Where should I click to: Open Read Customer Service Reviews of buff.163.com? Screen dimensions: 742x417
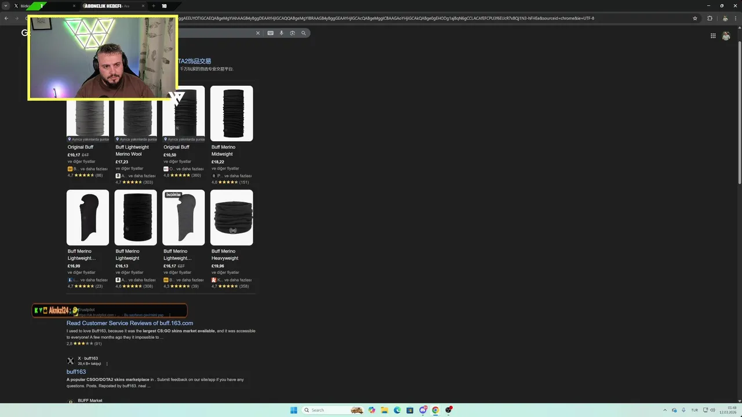130,323
